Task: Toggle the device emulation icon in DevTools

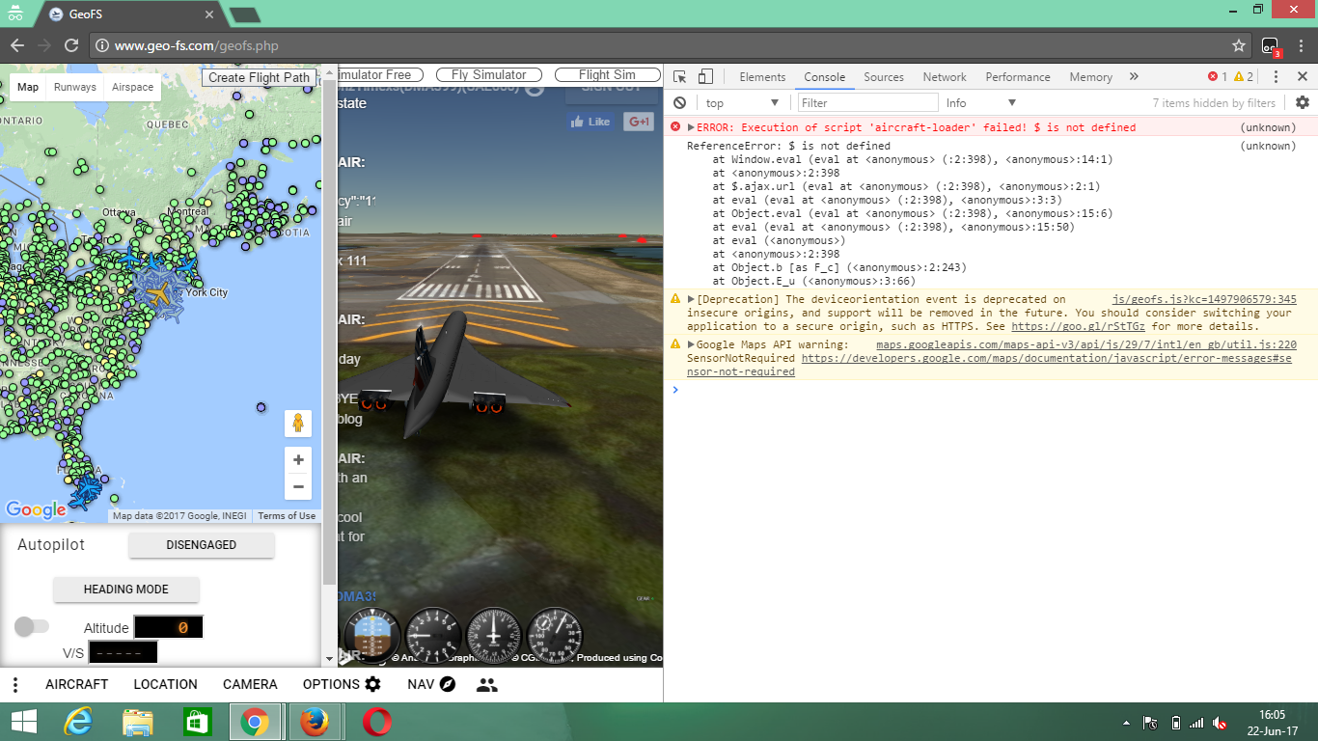Action: tap(705, 76)
